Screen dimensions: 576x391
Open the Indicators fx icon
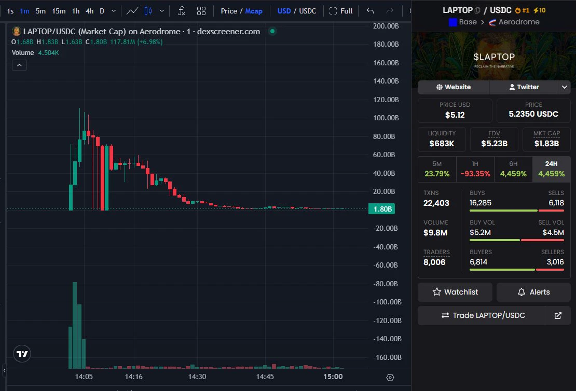(x=181, y=11)
